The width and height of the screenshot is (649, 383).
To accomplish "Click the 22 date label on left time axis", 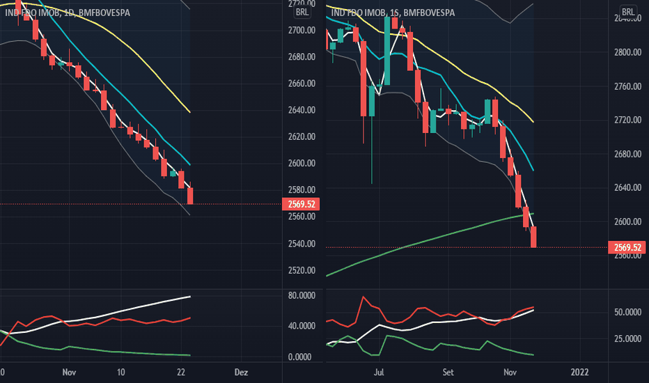I will pos(180,372).
